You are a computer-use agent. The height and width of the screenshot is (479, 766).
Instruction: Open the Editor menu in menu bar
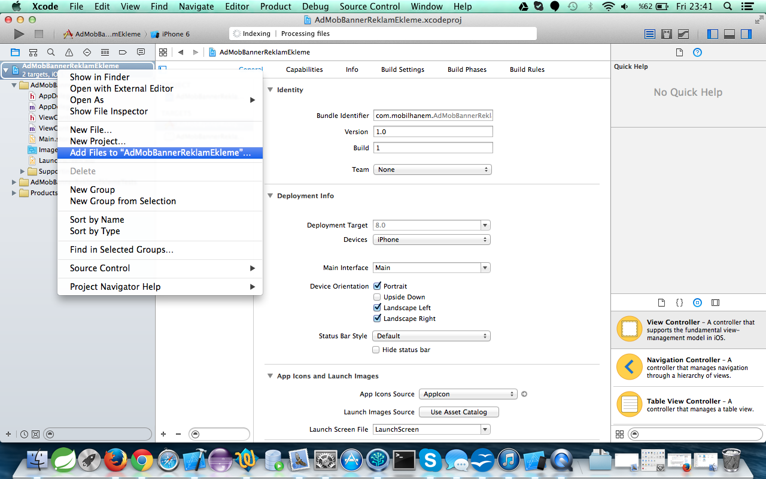237,7
